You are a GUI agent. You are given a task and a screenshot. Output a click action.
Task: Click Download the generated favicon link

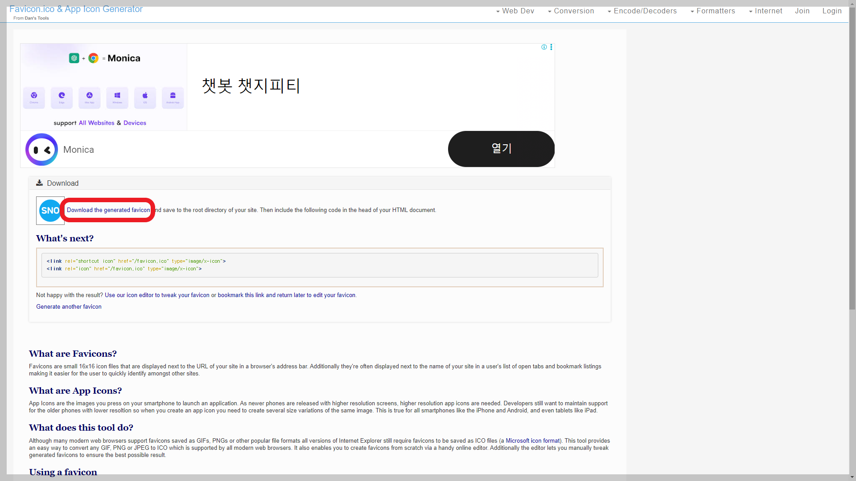coord(108,210)
